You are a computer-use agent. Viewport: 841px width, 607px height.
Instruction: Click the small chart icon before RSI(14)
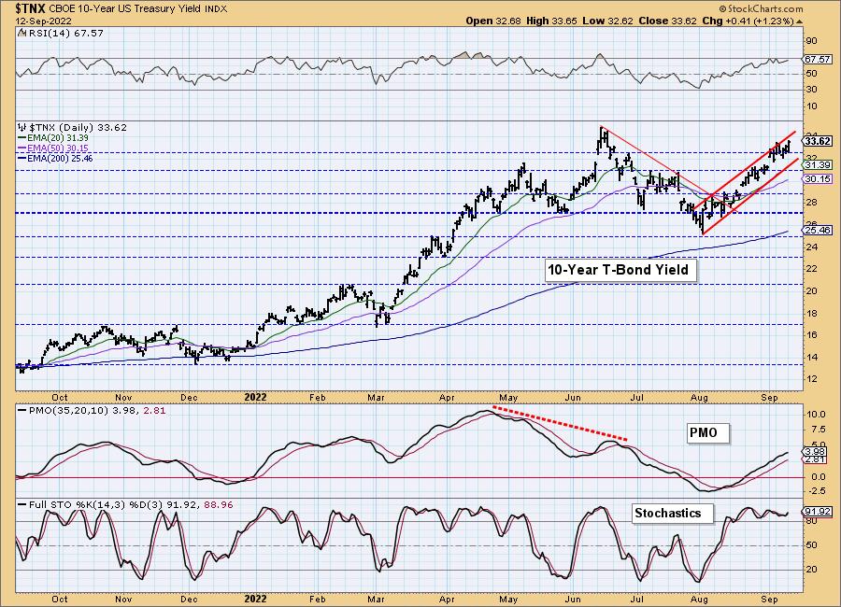(x=21, y=33)
